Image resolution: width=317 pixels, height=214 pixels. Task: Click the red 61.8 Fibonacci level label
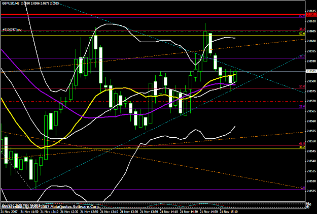[302, 144]
